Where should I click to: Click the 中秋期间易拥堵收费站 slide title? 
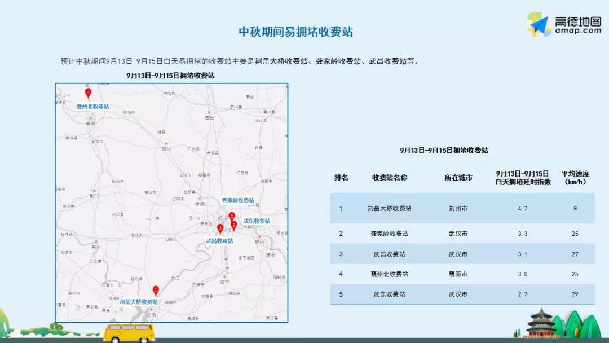click(296, 32)
